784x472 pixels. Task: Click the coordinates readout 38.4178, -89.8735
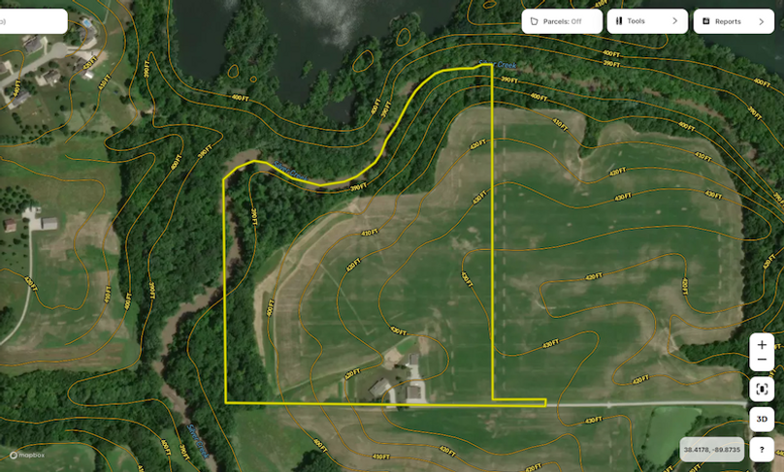(711, 450)
